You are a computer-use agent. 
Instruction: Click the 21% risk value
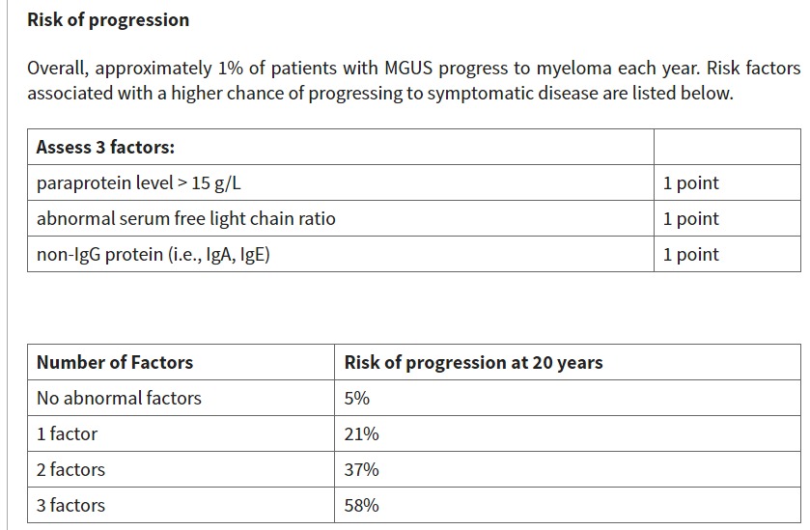click(361, 433)
